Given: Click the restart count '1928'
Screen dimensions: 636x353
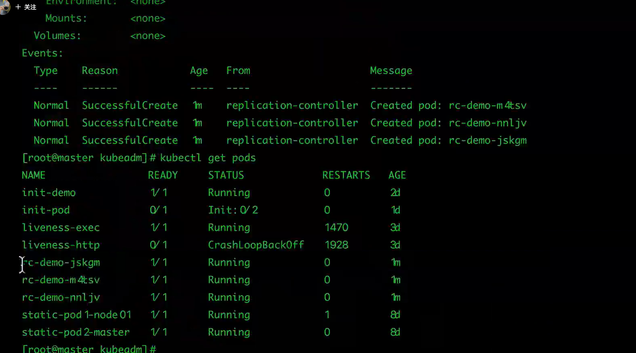Looking at the screenshot, I should click(x=336, y=245).
